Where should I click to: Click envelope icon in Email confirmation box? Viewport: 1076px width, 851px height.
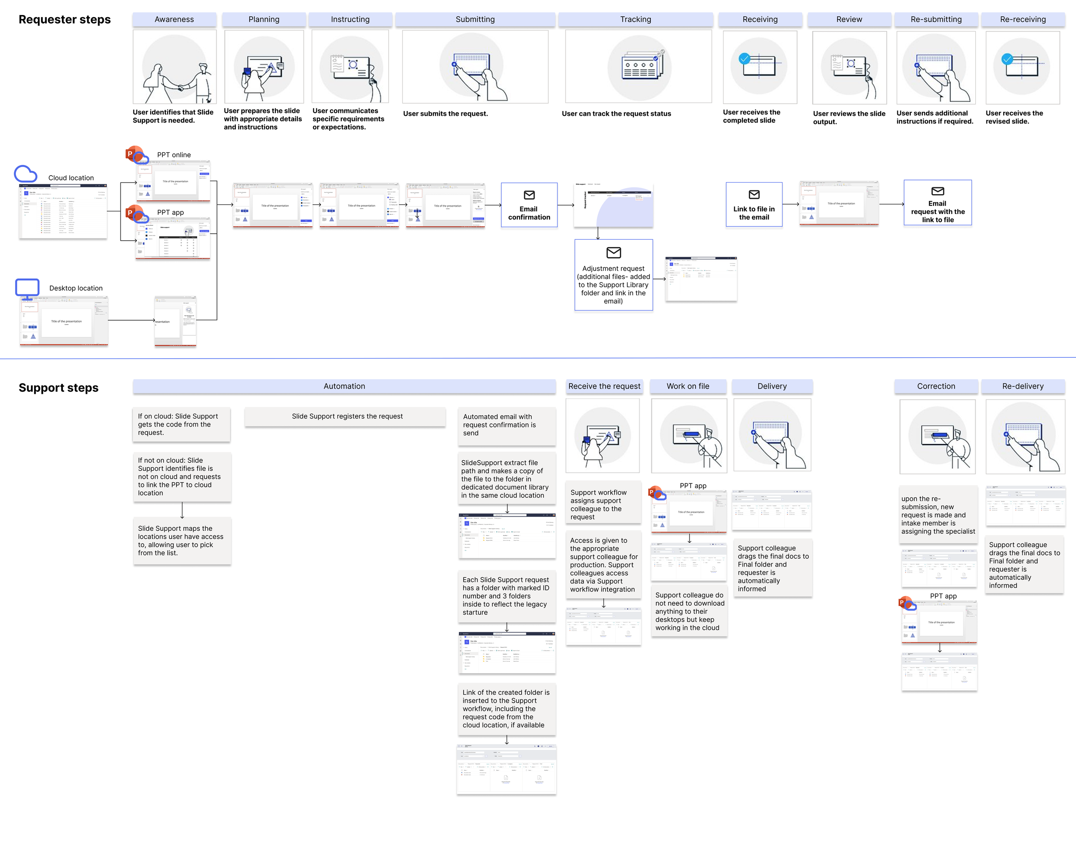(529, 195)
